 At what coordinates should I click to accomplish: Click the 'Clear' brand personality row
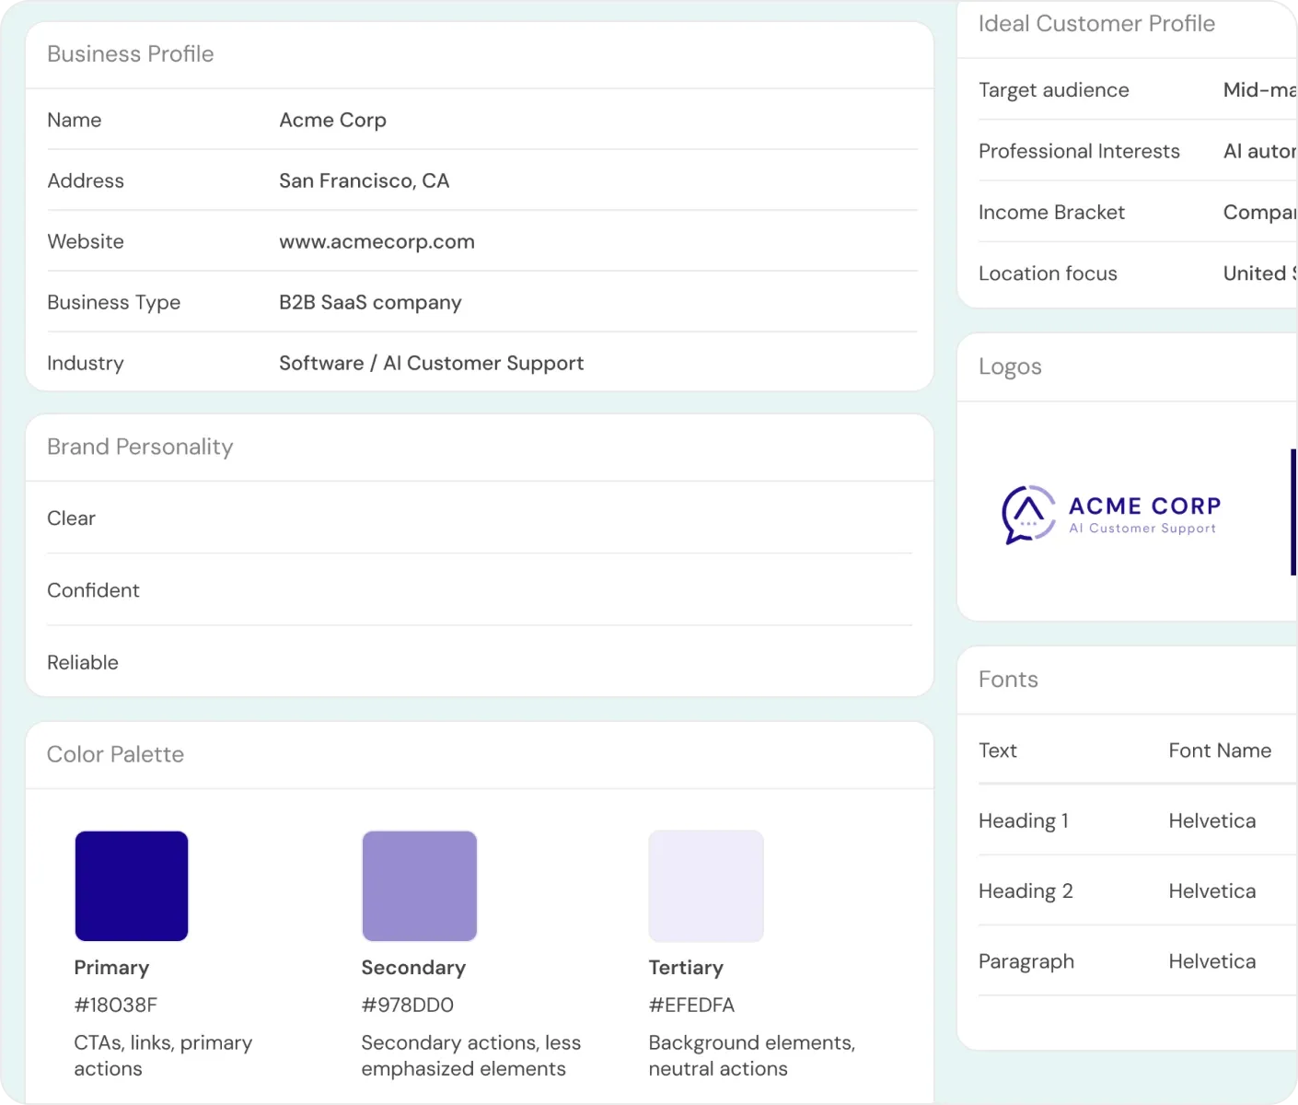[480, 518]
